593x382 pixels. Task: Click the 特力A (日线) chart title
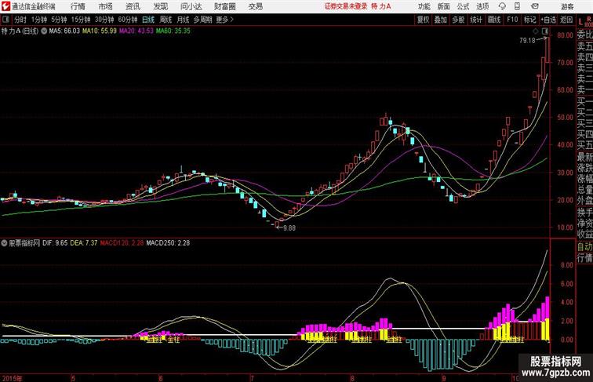[x=20, y=31]
